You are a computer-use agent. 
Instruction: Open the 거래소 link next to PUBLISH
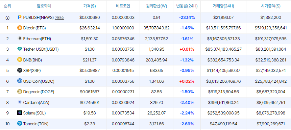[59, 18]
